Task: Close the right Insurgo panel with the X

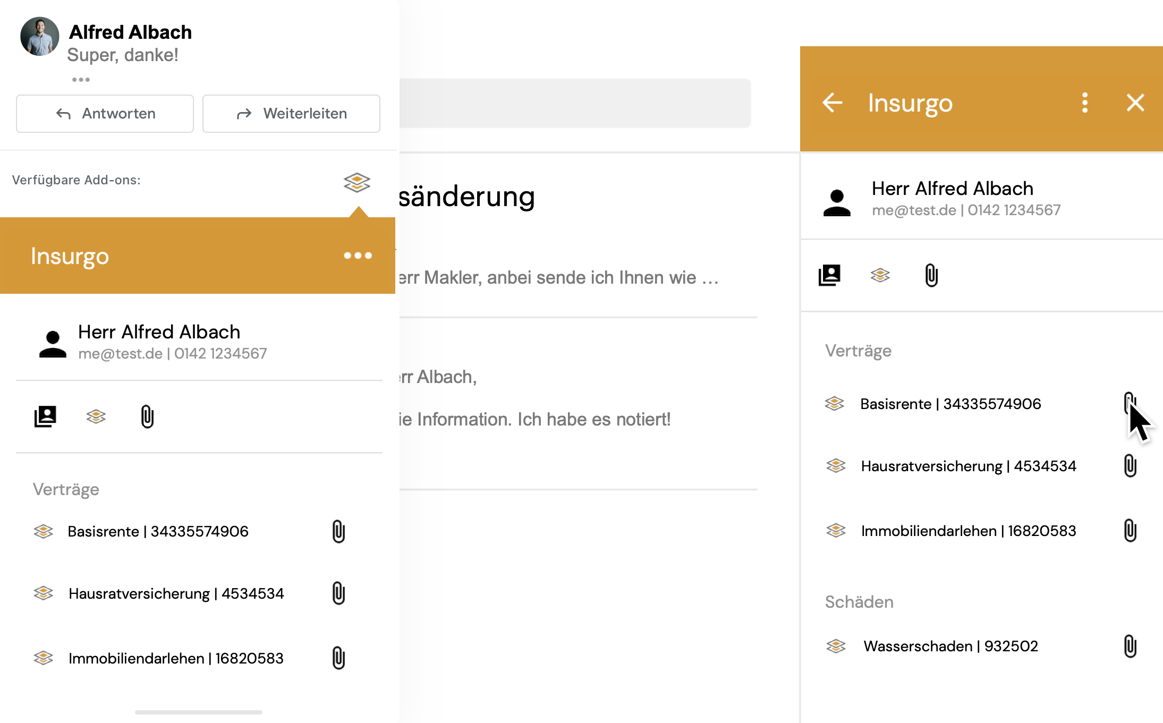Action: point(1135,103)
